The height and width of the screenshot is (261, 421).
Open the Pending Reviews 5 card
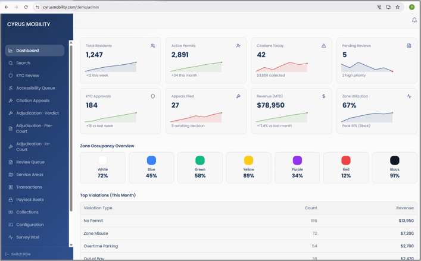[x=377, y=61]
